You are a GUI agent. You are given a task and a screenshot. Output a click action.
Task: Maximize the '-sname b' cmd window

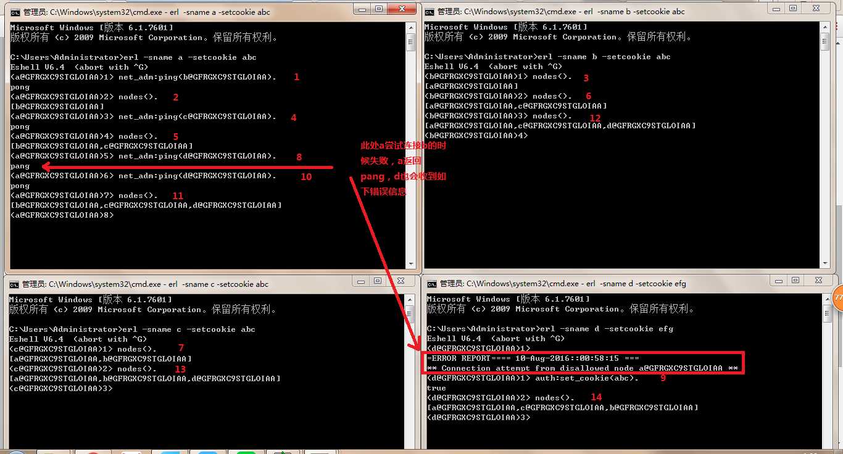794,8
